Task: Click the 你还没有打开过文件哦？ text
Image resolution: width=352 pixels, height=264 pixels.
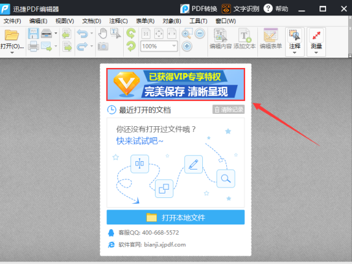Action: coord(156,129)
